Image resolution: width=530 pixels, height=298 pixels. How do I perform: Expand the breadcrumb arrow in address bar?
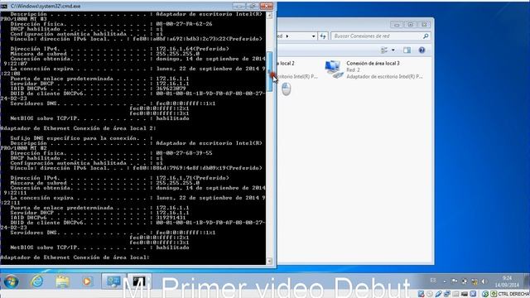click(x=287, y=36)
